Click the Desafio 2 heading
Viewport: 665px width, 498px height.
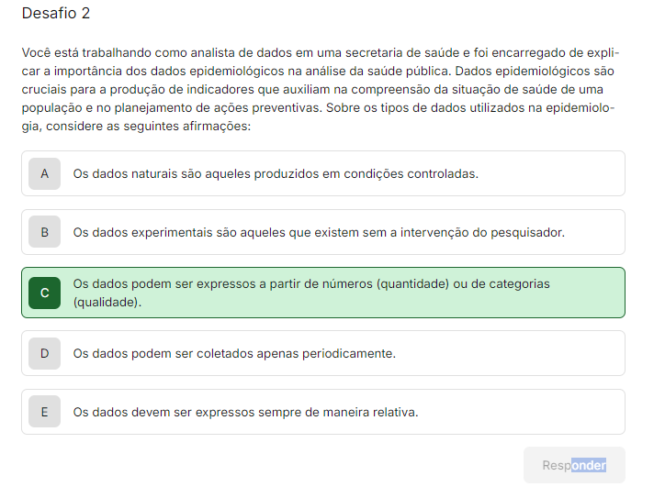(x=56, y=14)
